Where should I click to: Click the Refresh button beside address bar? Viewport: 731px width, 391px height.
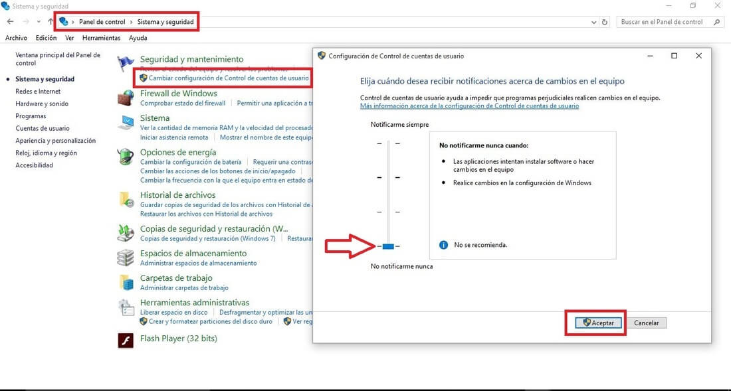605,22
